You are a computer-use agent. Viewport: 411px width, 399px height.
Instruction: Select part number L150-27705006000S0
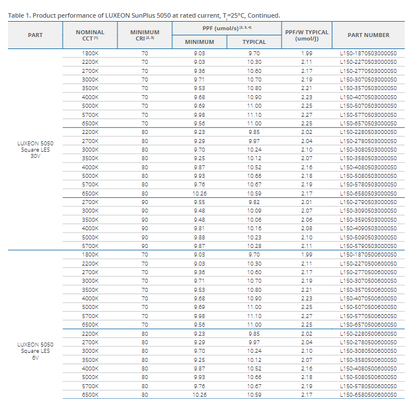pos(368,272)
